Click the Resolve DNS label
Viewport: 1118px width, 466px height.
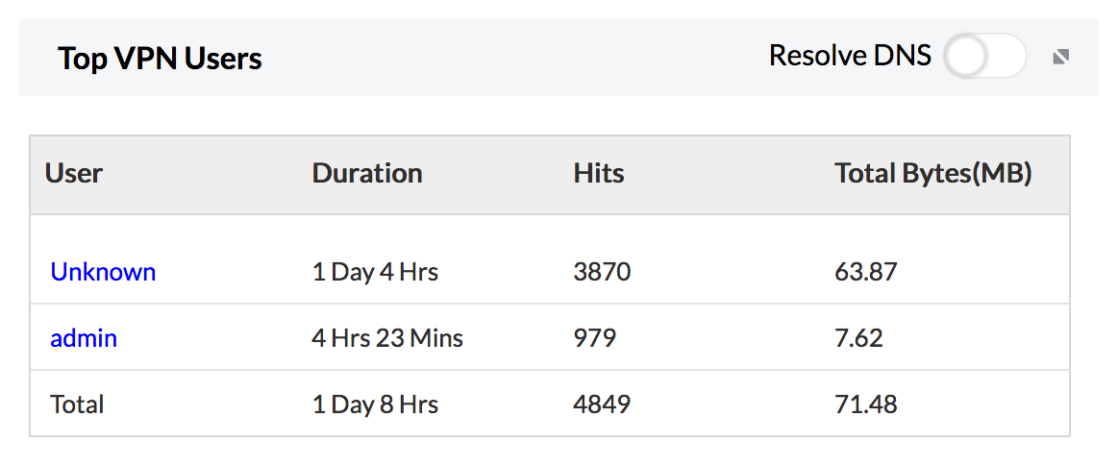click(850, 57)
